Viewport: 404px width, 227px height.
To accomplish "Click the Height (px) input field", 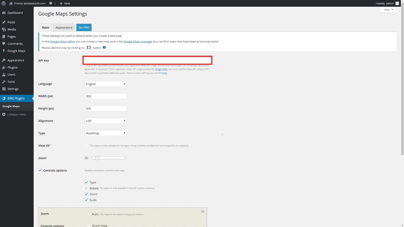I will [x=106, y=108].
